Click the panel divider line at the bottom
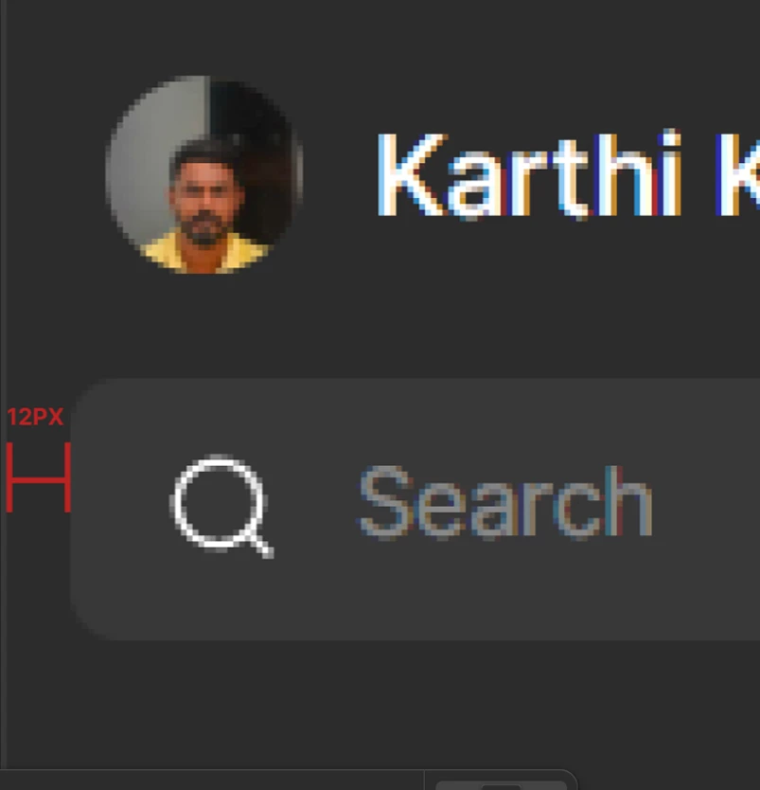760x790 pixels. tap(211, 769)
